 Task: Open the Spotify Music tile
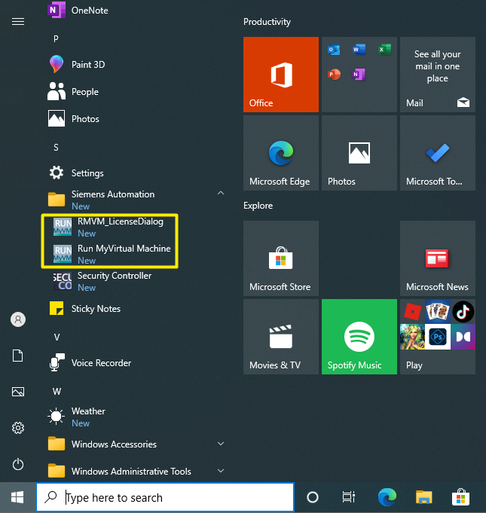[359, 337]
